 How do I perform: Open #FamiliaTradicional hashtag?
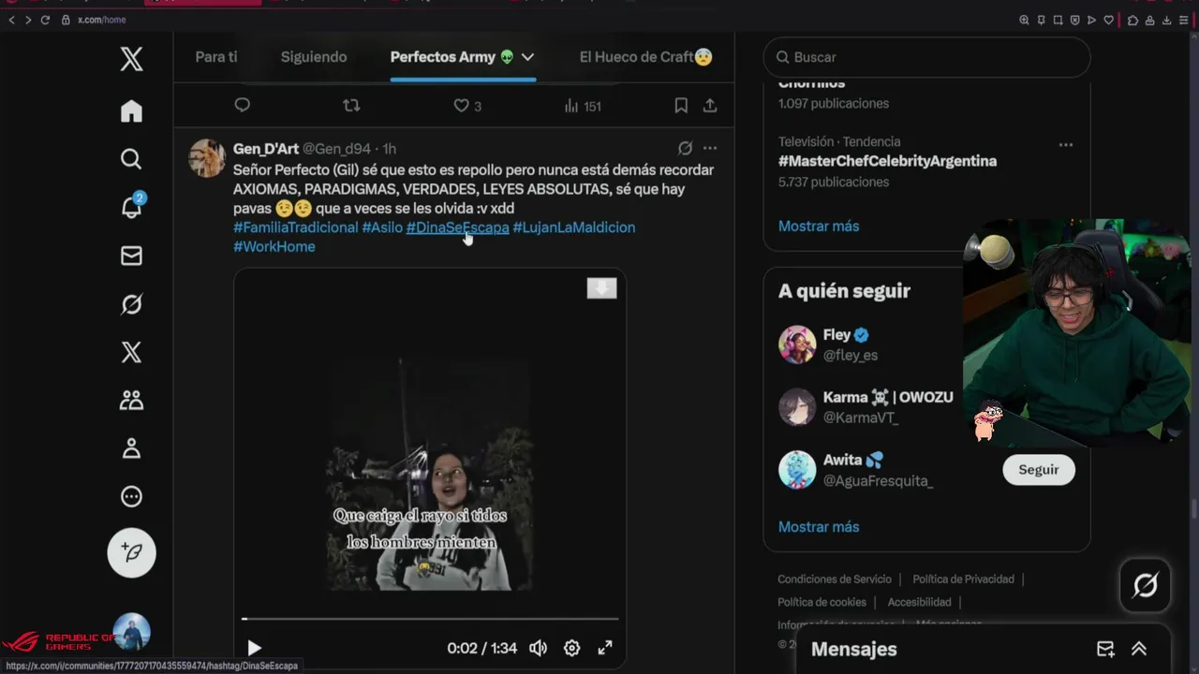pyautogui.click(x=296, y=227)
